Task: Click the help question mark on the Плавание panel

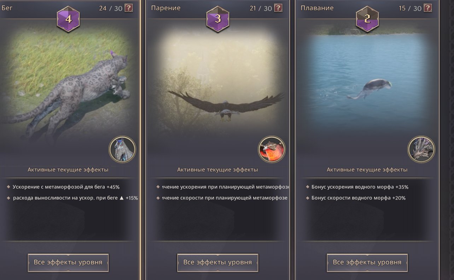Action: 428,8
